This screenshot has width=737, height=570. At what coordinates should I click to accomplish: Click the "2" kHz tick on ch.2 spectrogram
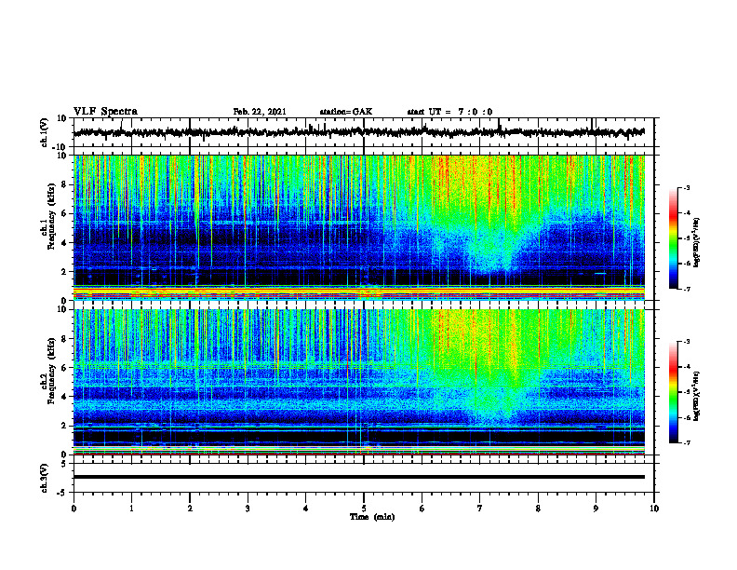(x=64, y=426)
